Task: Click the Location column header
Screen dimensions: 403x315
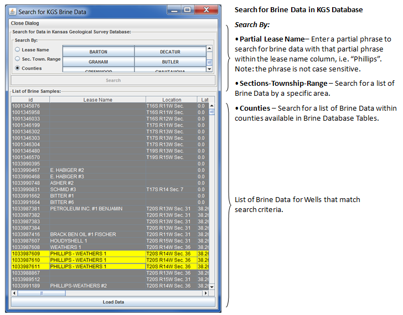Action: tap(172, 100)
